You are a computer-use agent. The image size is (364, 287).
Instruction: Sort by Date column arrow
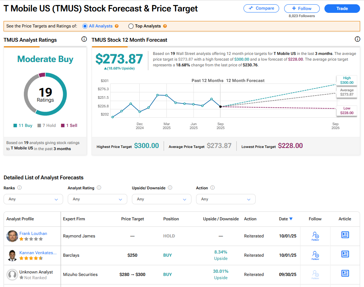(x=291, y=219)
